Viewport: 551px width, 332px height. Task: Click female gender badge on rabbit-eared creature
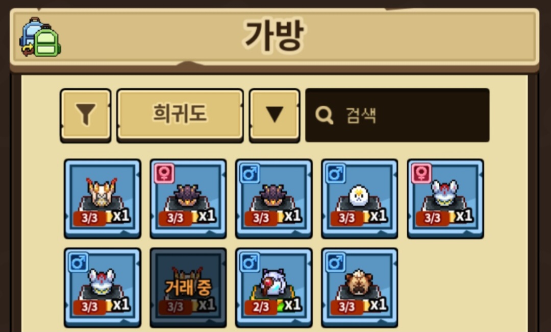pos(421,173)
